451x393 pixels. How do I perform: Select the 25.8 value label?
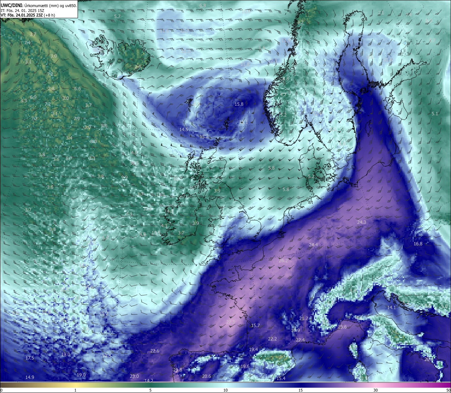(178, 370)
